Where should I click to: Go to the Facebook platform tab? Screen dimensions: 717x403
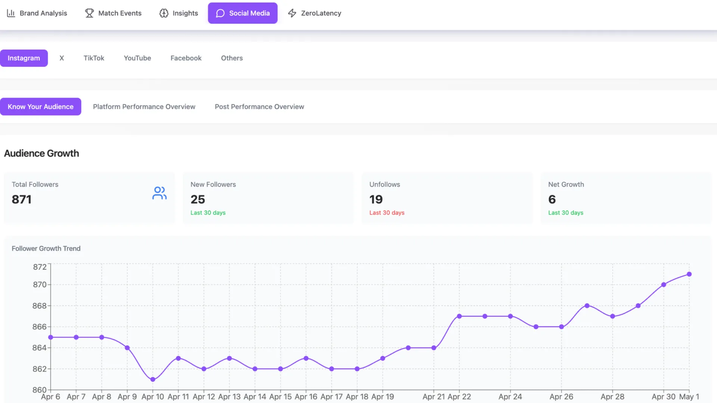(186, 58)
